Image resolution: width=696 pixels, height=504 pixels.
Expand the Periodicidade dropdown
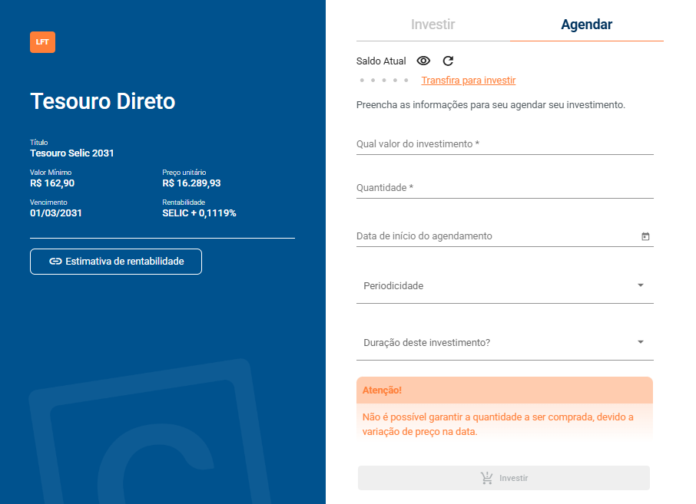[505, 286]
